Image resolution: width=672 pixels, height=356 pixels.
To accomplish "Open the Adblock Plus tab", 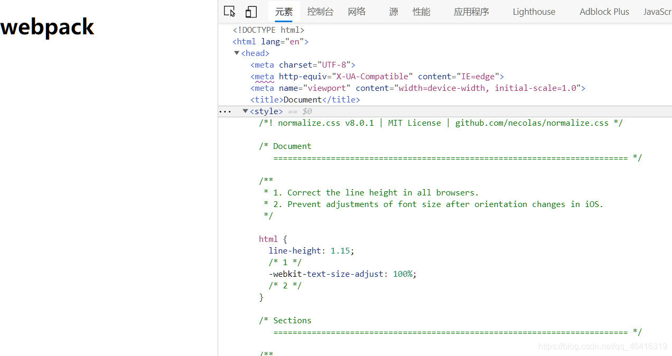I will 604,12.
